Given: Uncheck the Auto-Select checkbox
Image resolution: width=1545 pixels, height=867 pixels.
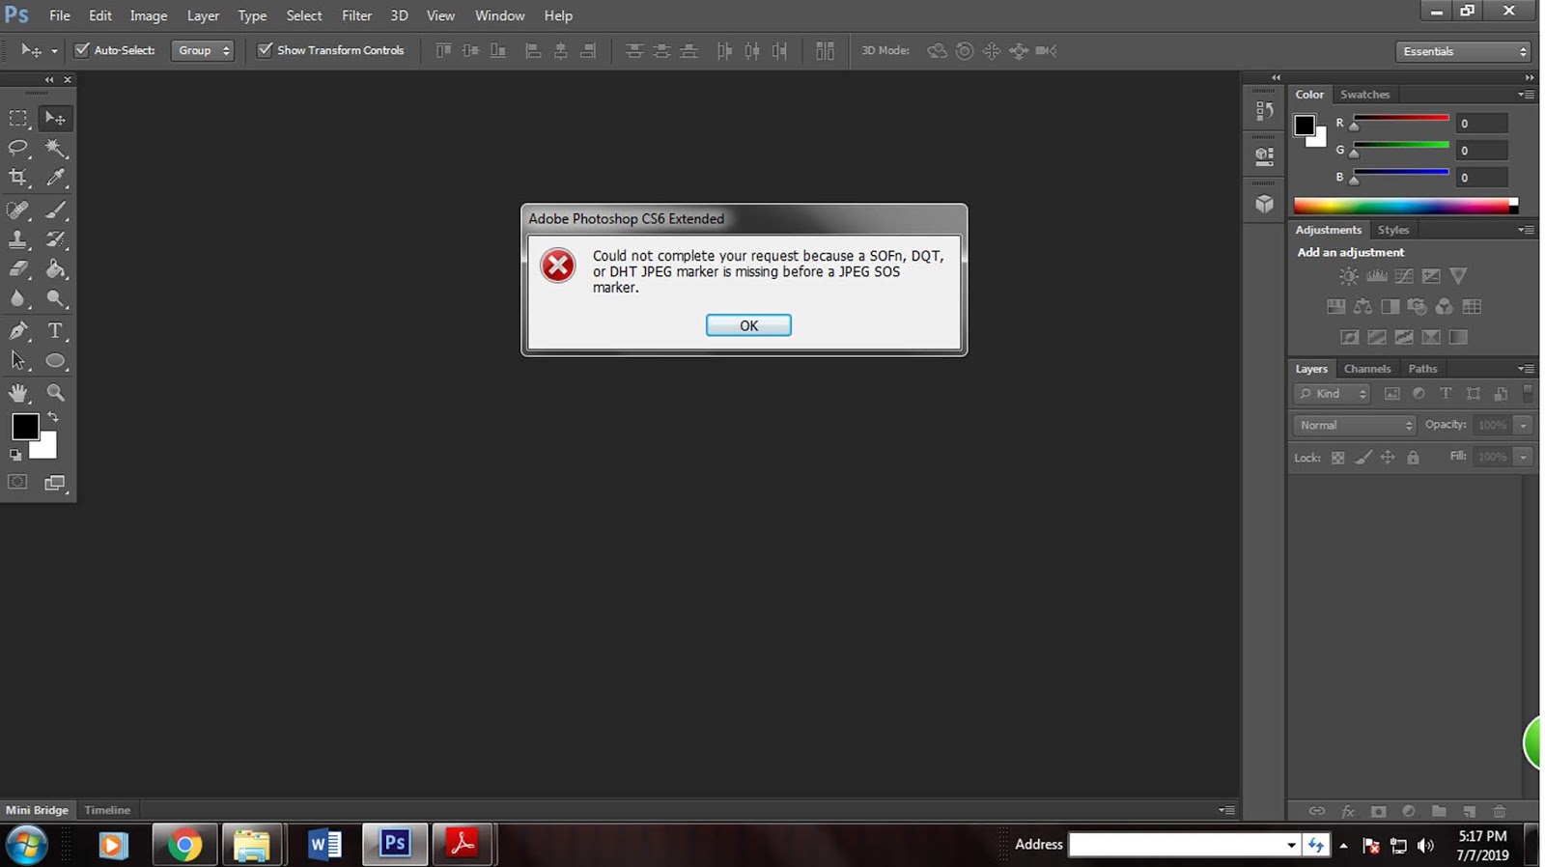Looking at the screenshot, I should pyautogui.click(x=82, y=50).
